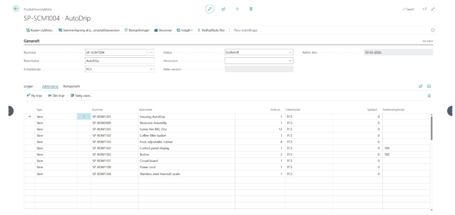Click the plus icon to create new

click(x=237, y=9)
